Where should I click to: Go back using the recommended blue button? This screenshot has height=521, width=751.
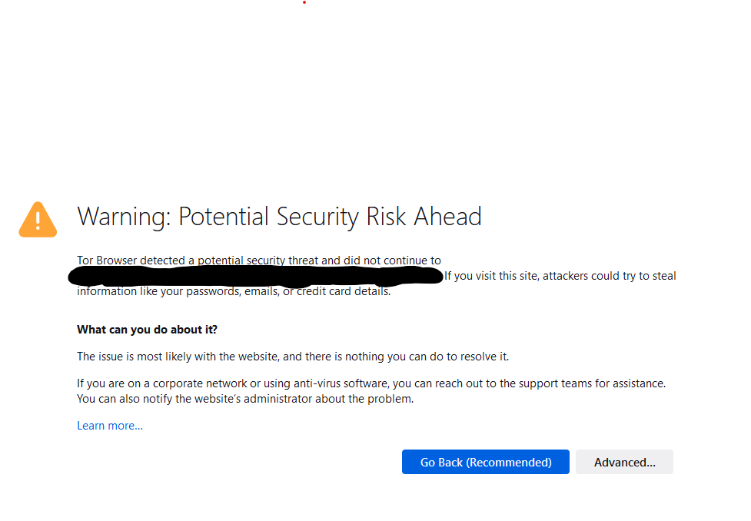tap(485, 462)
